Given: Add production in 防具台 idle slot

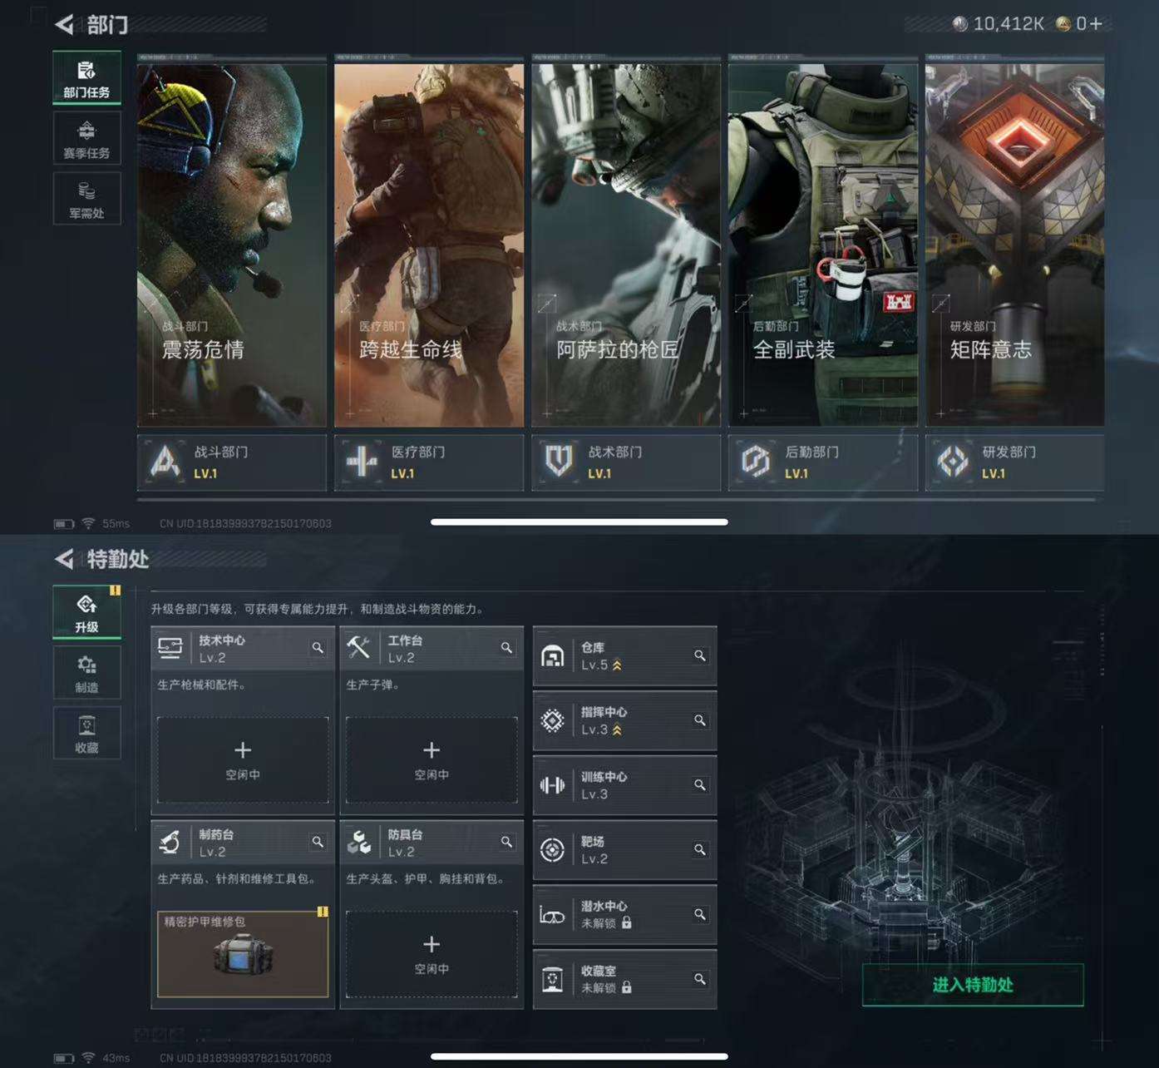Looking at the screenshot, I should (432, 953).
